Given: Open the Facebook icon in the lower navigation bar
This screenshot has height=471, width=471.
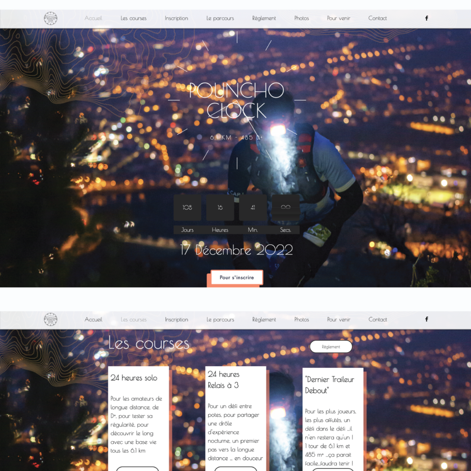Looking at the screenshot, I should click(x=426, y=319).
